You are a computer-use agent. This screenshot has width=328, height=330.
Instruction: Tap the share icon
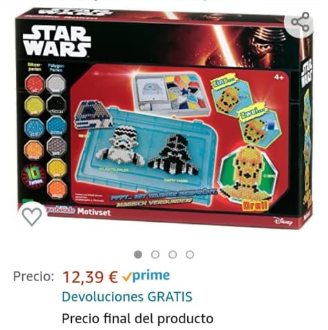tap(300, 22)
